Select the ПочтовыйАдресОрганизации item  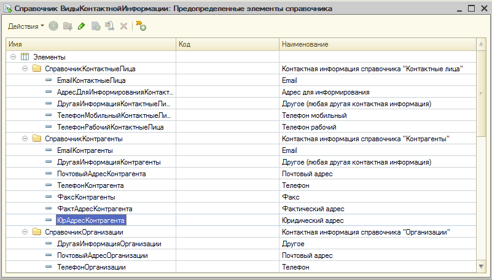coord(102,255)
